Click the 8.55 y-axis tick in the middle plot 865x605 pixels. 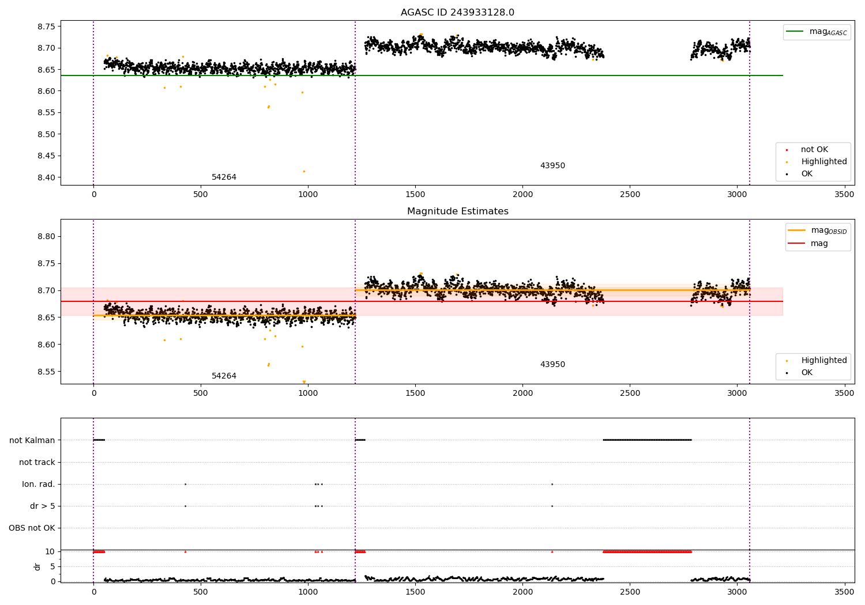click(46, 372)
